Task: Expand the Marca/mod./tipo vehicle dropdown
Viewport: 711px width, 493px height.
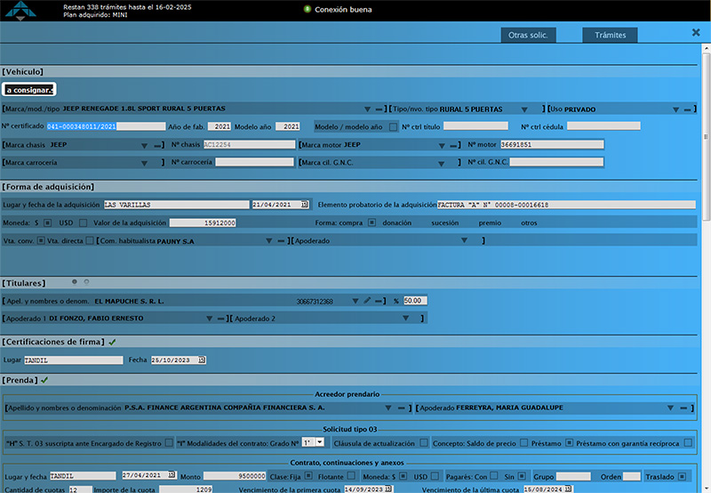Action: point(364,109)
